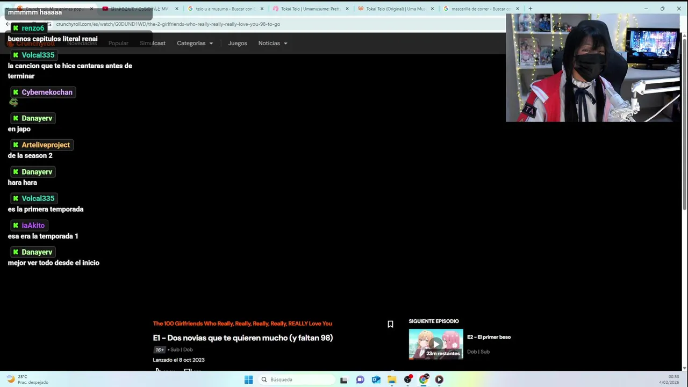Click chat message 'en japo'
Screen dimensions: 688x387
[x=19, y=129]
